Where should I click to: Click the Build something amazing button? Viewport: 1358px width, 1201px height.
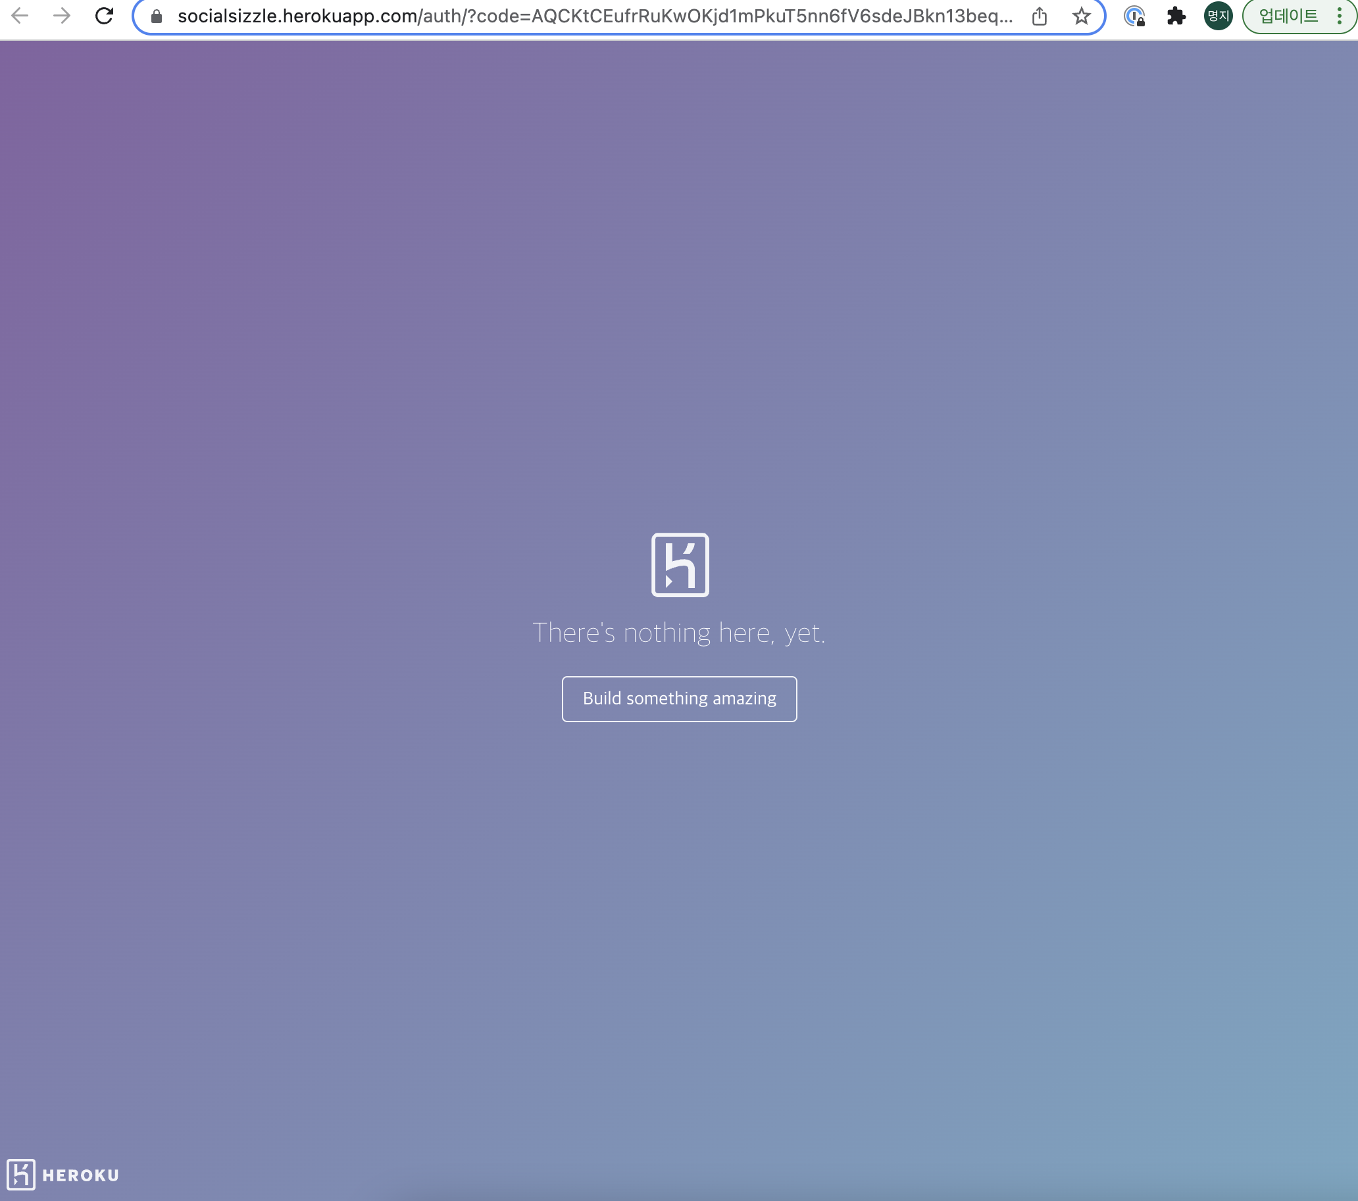click(679, 699)
